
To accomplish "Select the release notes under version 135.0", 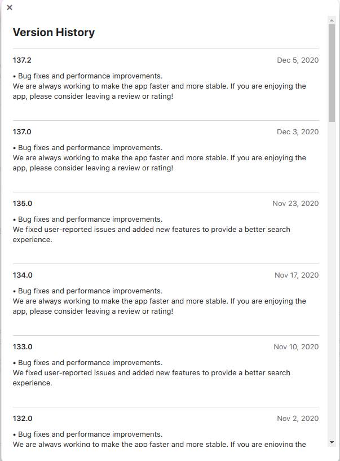I will pyautogui.click(x=152, y=229).
